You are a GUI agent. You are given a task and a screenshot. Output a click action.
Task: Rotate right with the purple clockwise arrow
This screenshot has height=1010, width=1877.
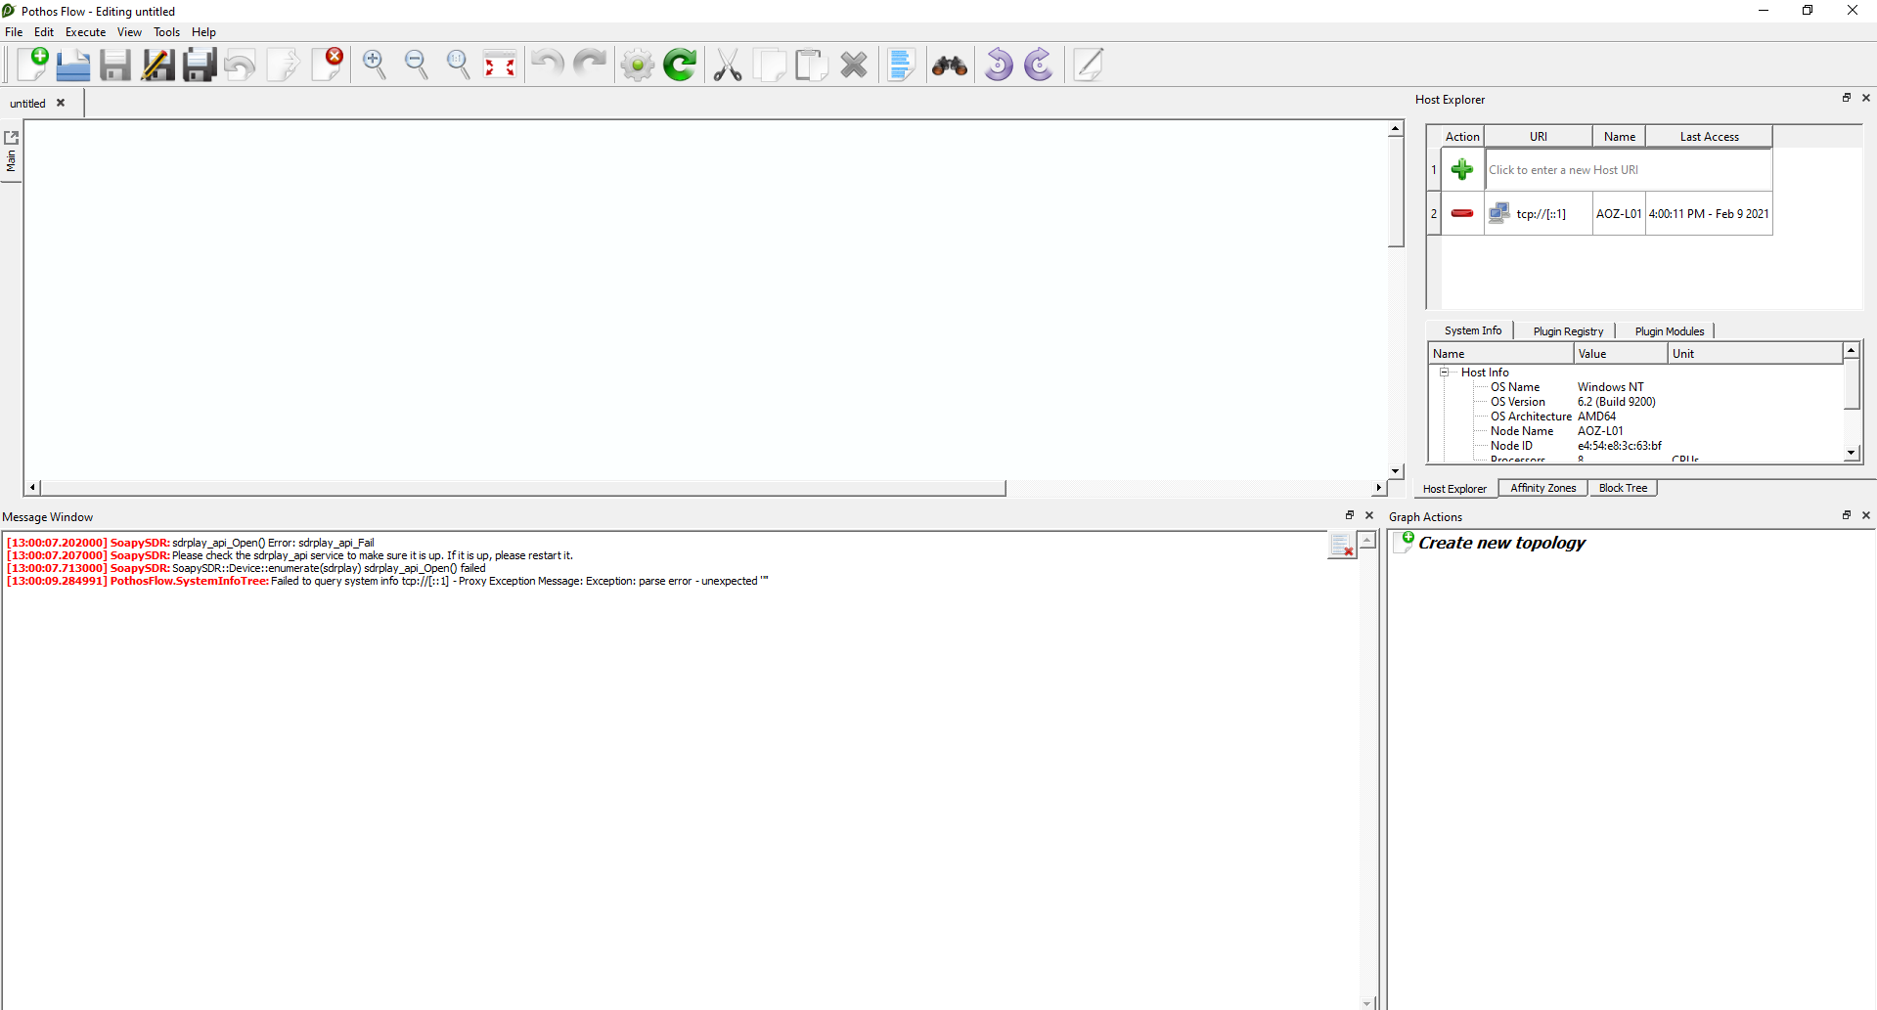[x=1040, y=65]
